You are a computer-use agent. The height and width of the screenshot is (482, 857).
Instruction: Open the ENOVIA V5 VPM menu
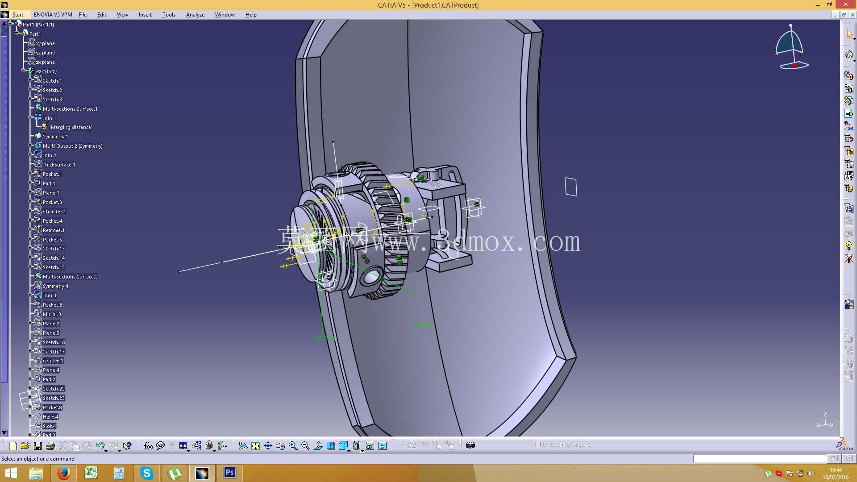[x=53, y=15]
